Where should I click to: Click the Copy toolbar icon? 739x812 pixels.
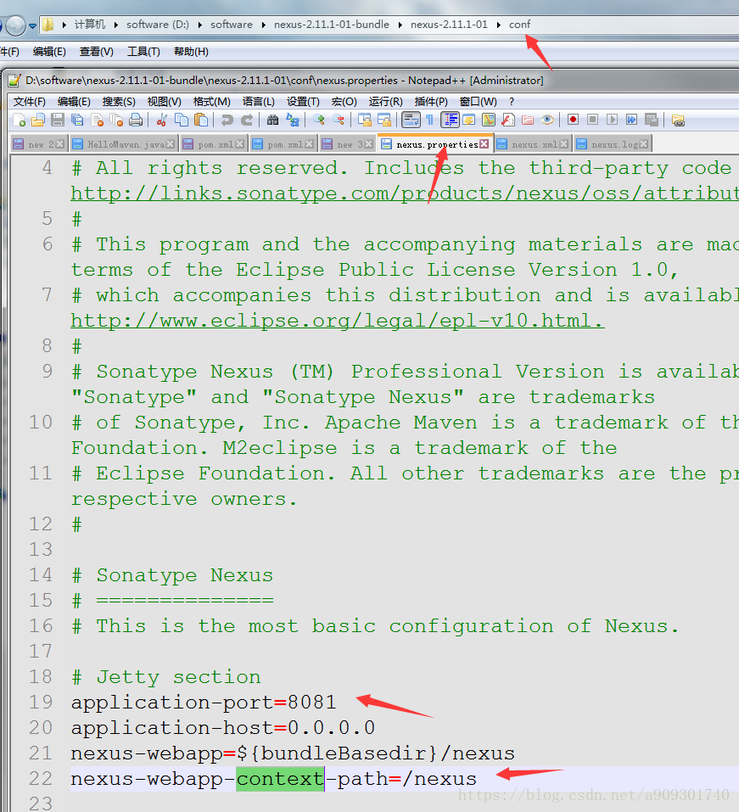[182, 120]
